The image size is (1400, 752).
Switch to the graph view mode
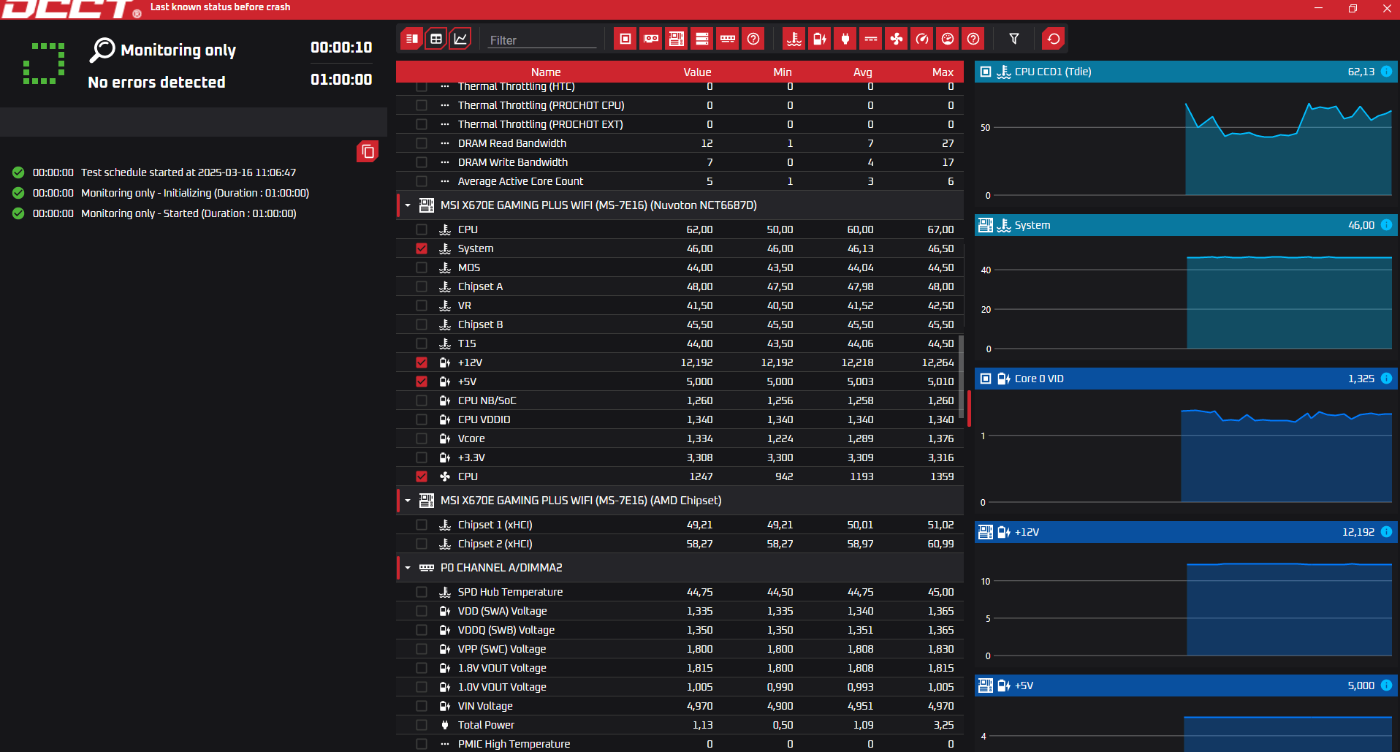click(460, 39)
